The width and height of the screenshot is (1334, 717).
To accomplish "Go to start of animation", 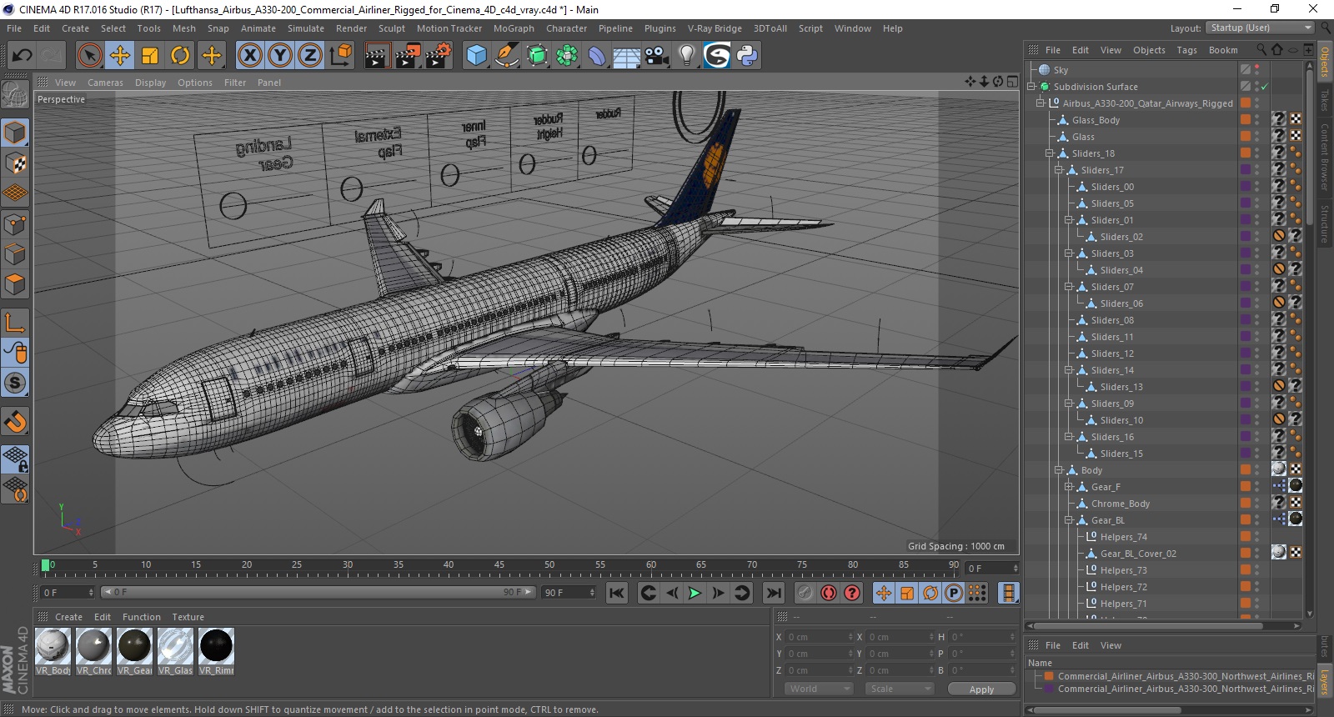I will (x=617, y=593).
